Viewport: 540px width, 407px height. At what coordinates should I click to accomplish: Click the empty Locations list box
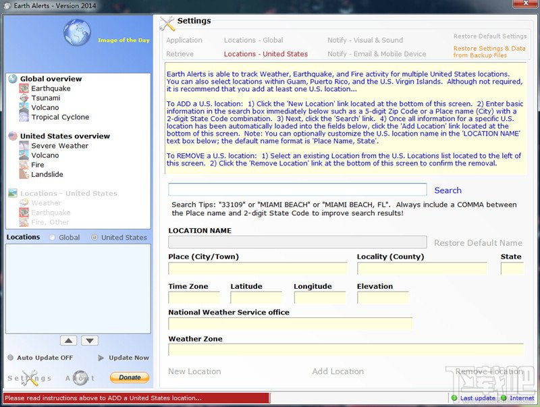click(x=78, y=289)
